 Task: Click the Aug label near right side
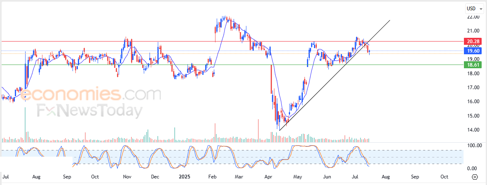click(385, 177)
